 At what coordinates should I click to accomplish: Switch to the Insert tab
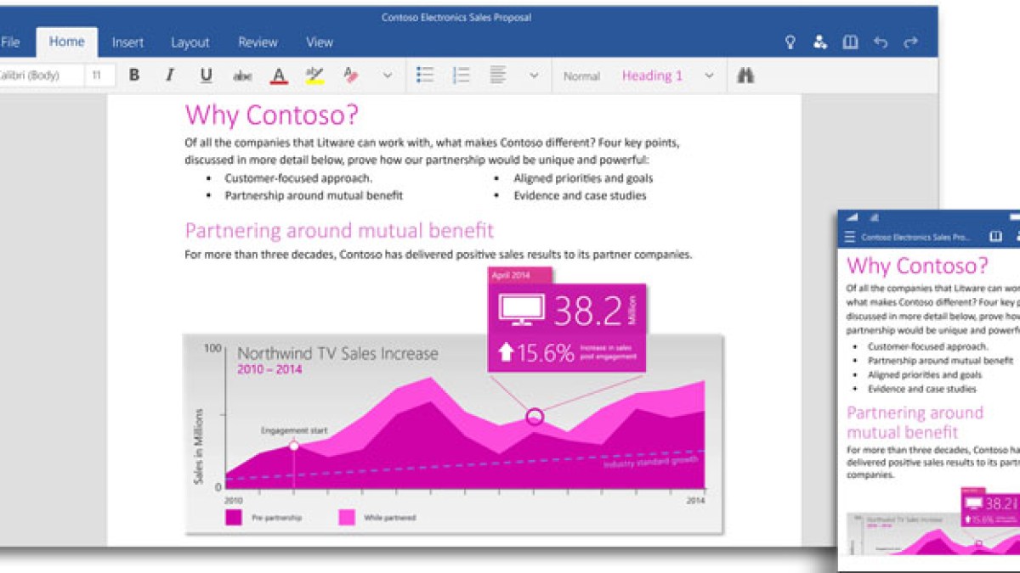coord(127,42)
